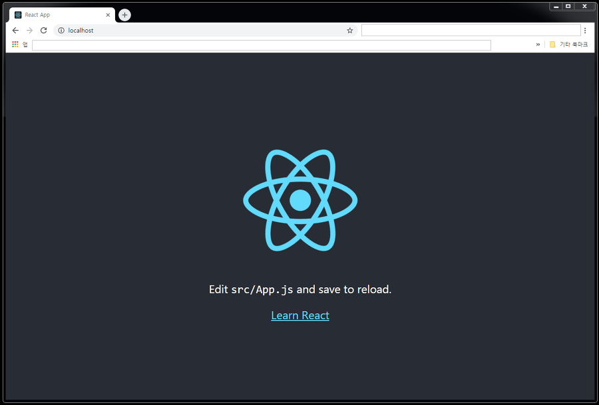The height and width of the screenshot is (405, 599).
Task: Click the spinning React logo
Action: 300,200
